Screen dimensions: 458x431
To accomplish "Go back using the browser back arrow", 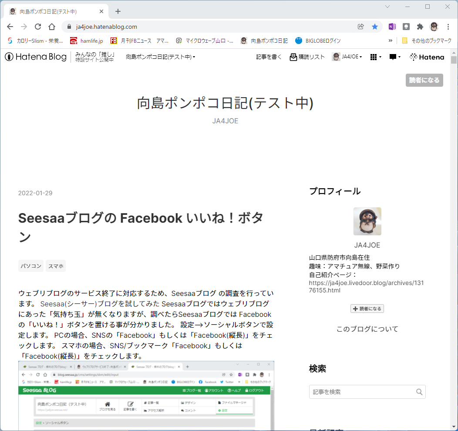I will point(10,27).
